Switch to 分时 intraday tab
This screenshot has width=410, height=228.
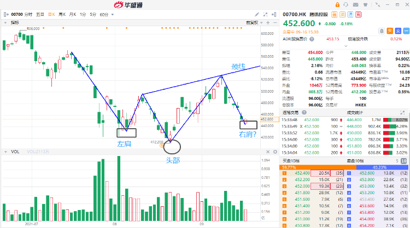coord(28,15)
